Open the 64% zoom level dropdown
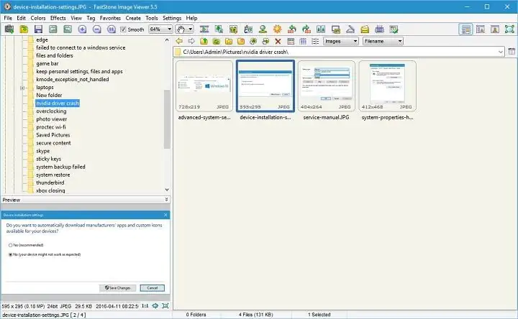518x319 pixels. (170, 29)
